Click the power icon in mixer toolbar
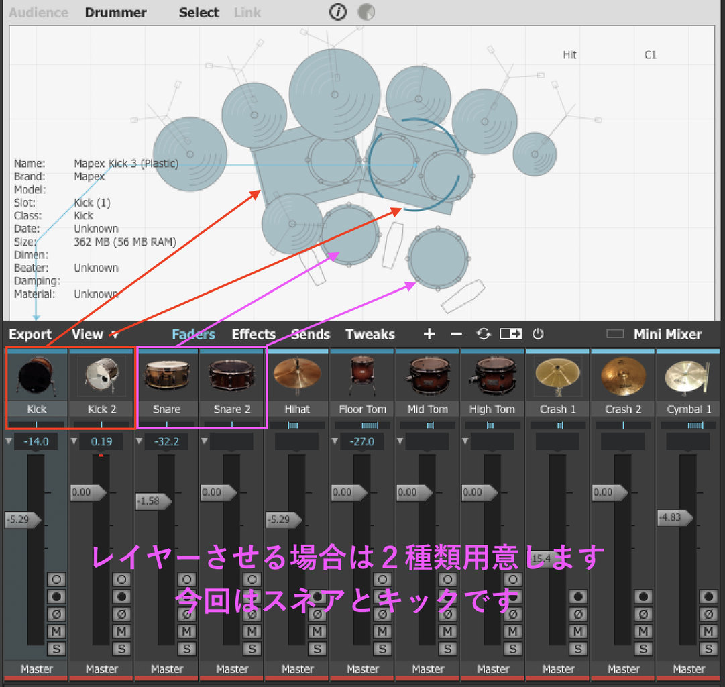This screenshot has height=687, width=725. coord(538,334)
